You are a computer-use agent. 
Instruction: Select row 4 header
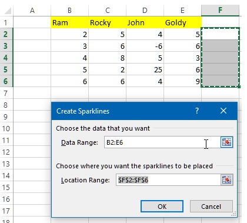point(6,58)
